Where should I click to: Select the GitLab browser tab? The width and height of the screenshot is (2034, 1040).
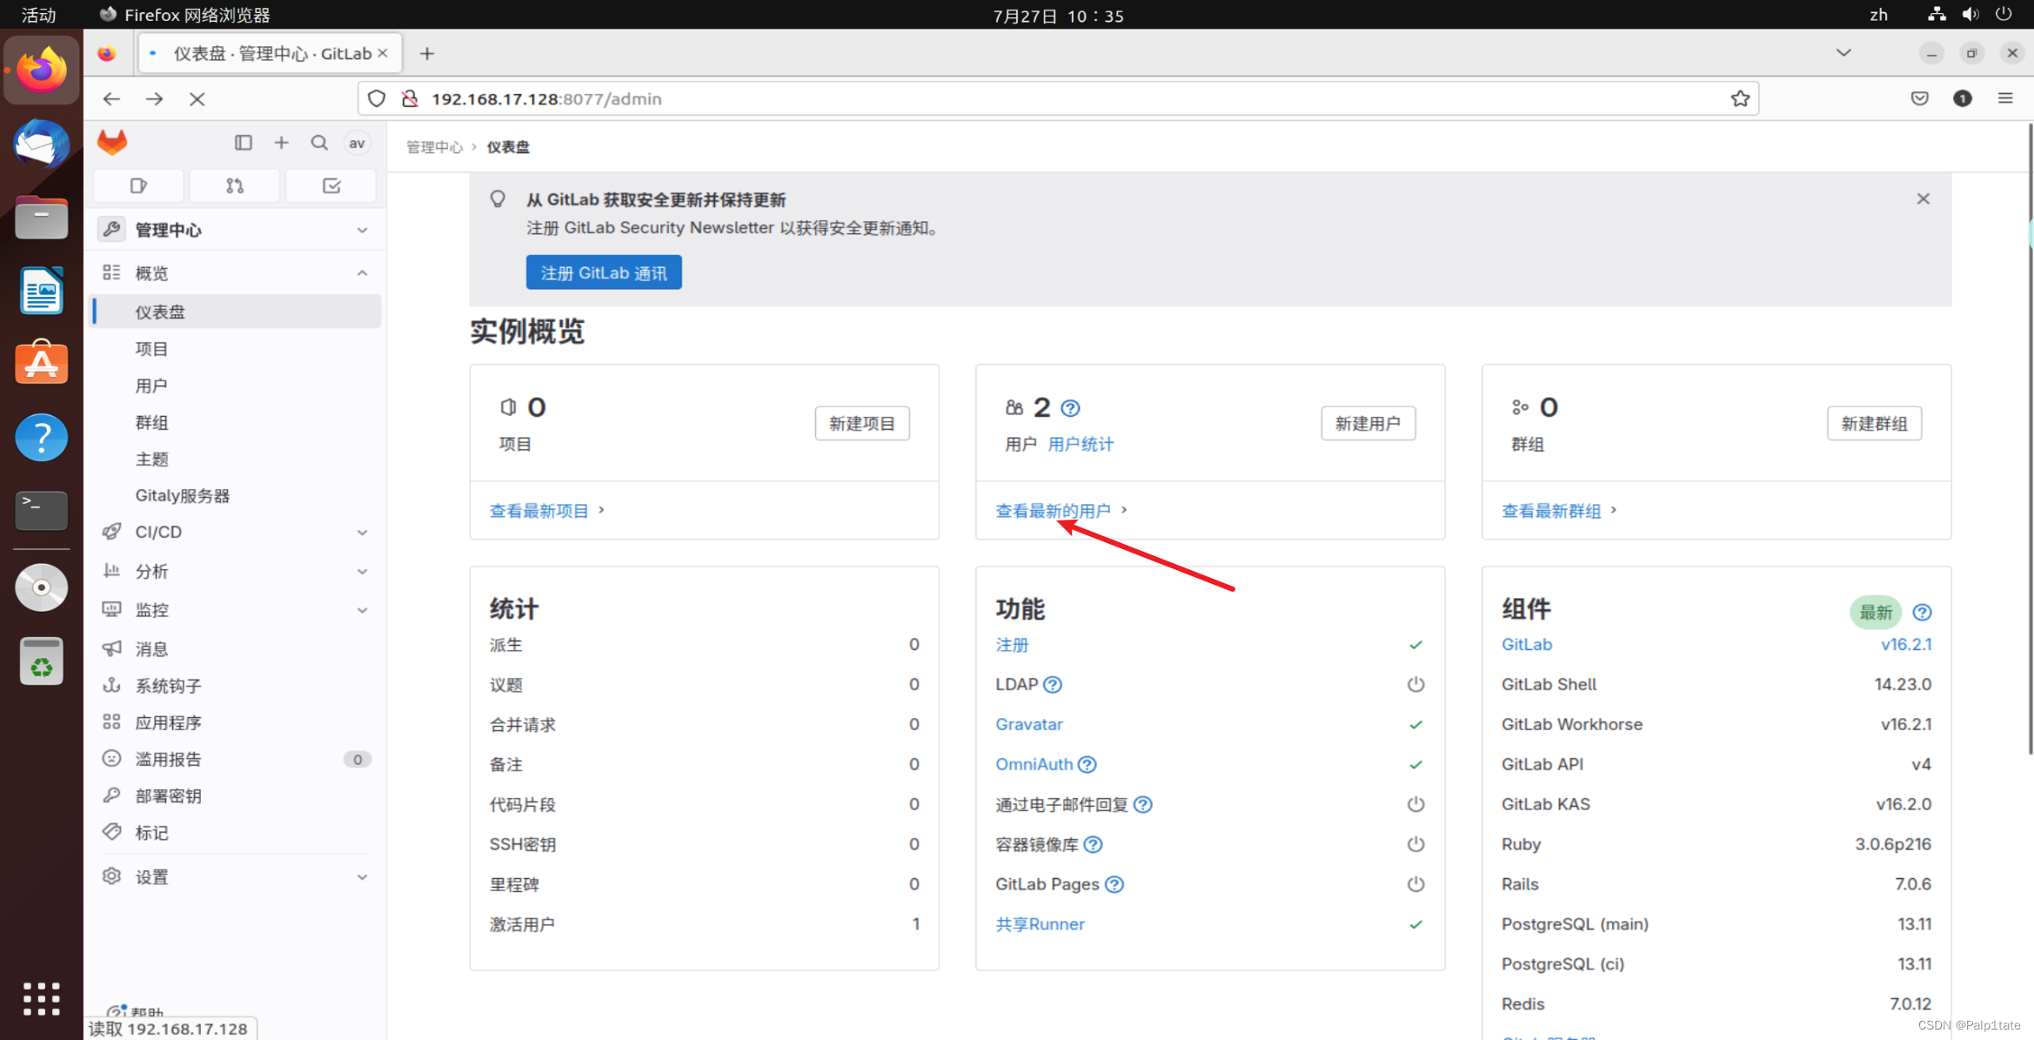[270, 54]
